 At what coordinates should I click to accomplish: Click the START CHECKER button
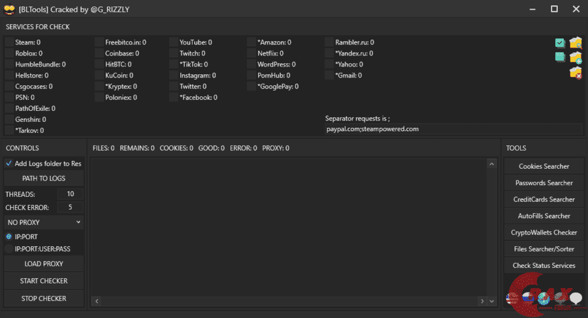[44, 281]
